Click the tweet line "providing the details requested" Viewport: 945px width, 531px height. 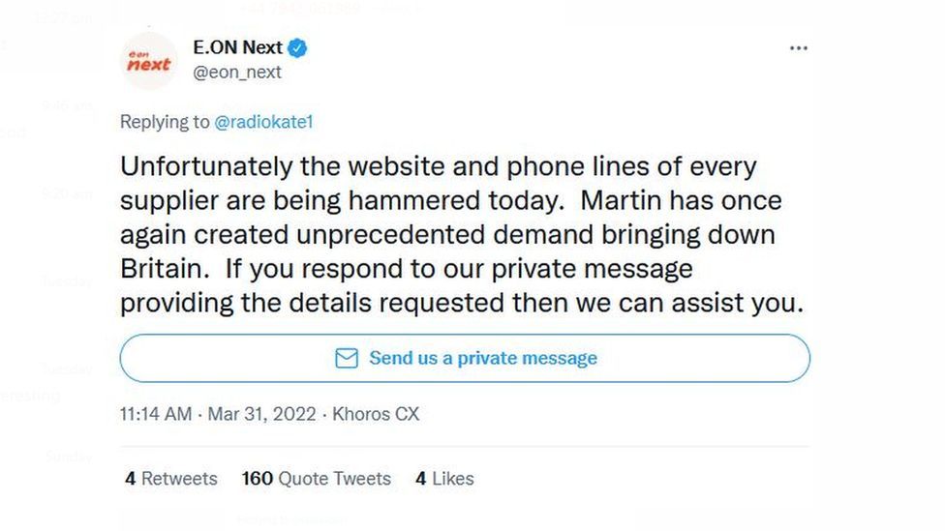click(x=462, y=303)
